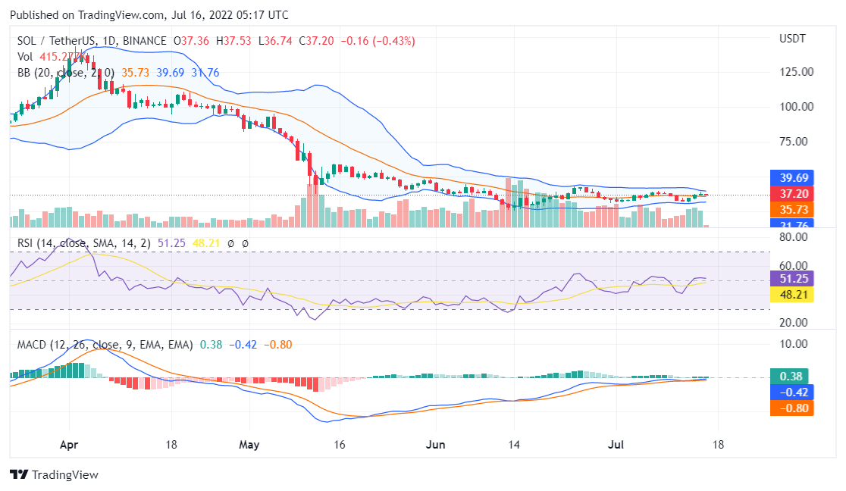Select the RSI (14, close, SMA) legend
The width and height of the screenshot is (846, 491).
coord(86,243)
